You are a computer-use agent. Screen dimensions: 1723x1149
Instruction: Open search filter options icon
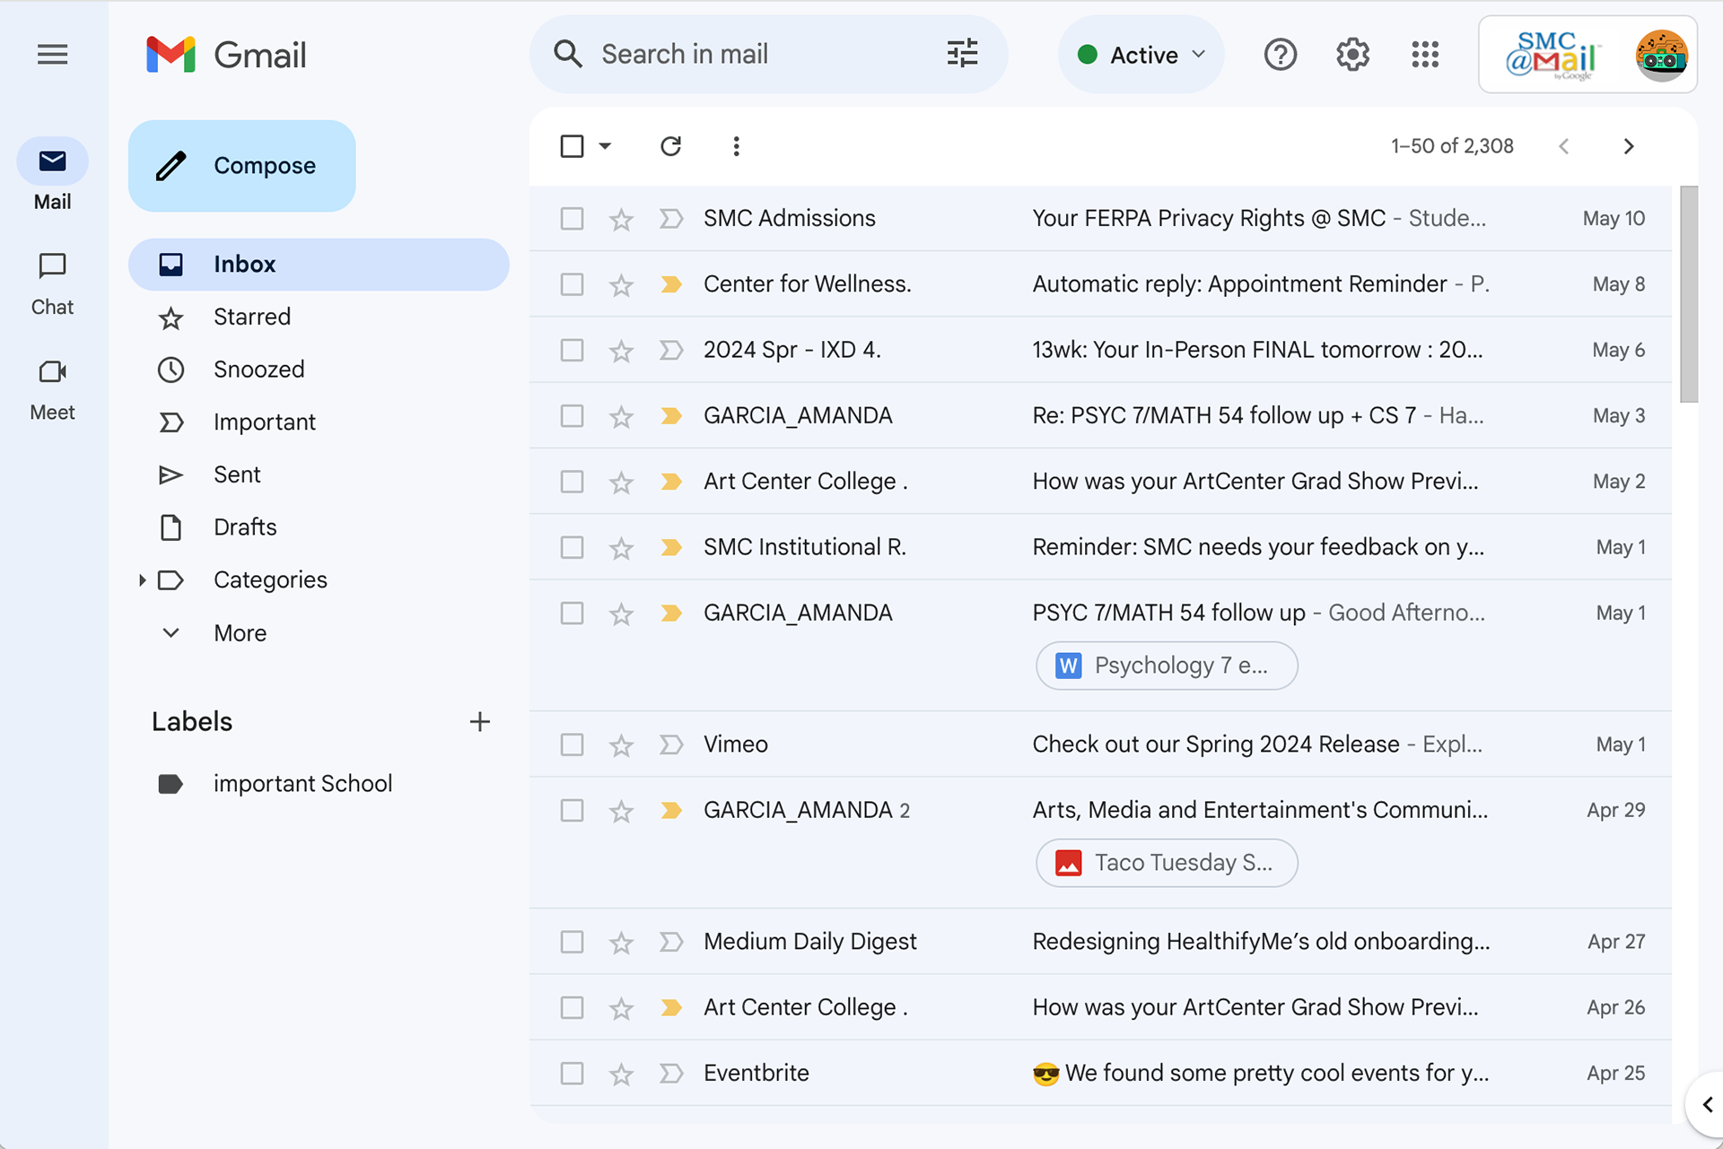click(x=962, y=54)
